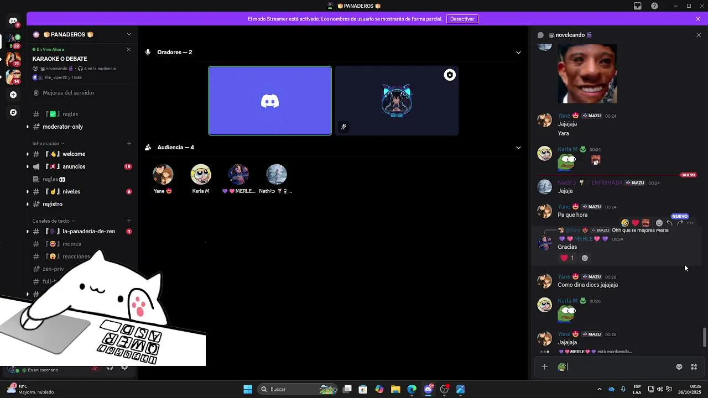
Task: Open the moderator-only channel
Action: [82, 127]
